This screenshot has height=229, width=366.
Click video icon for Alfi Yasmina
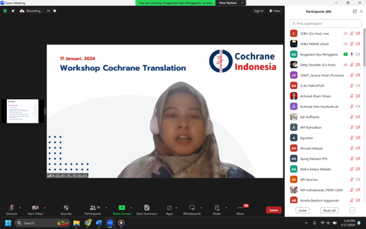pos(358,179)
